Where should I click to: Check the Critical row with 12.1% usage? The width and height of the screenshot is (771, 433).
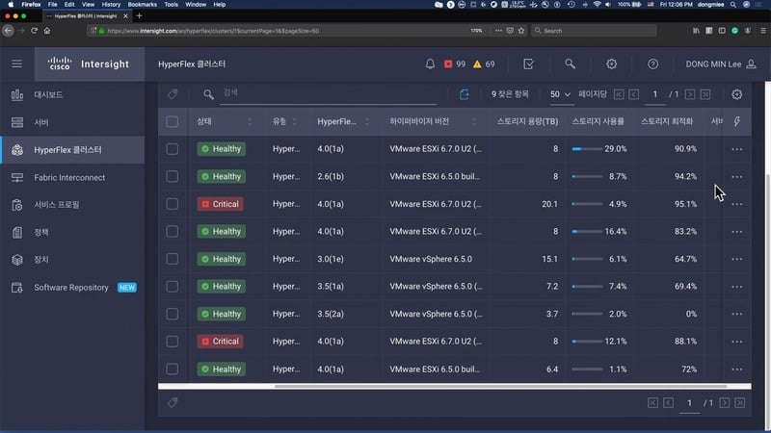point(173,342)
